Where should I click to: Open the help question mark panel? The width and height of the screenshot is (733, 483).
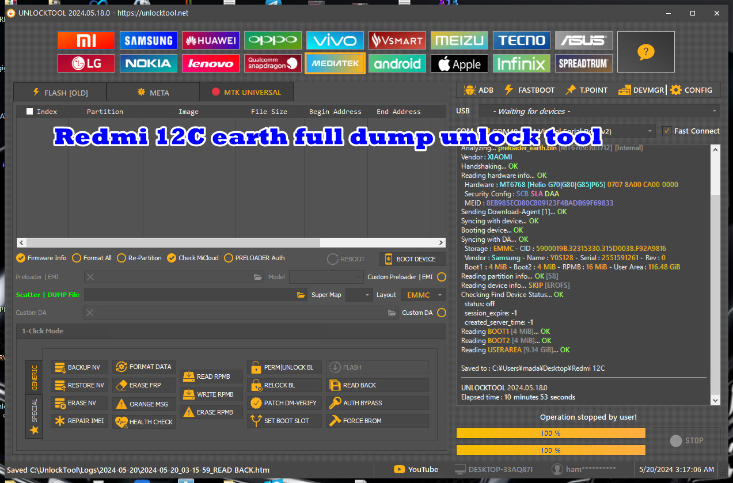(646, 52)
